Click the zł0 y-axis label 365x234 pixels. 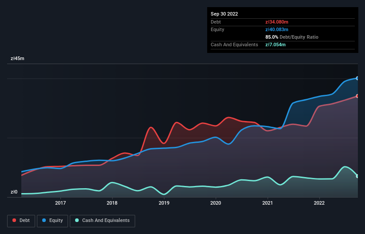coord(14,192)
